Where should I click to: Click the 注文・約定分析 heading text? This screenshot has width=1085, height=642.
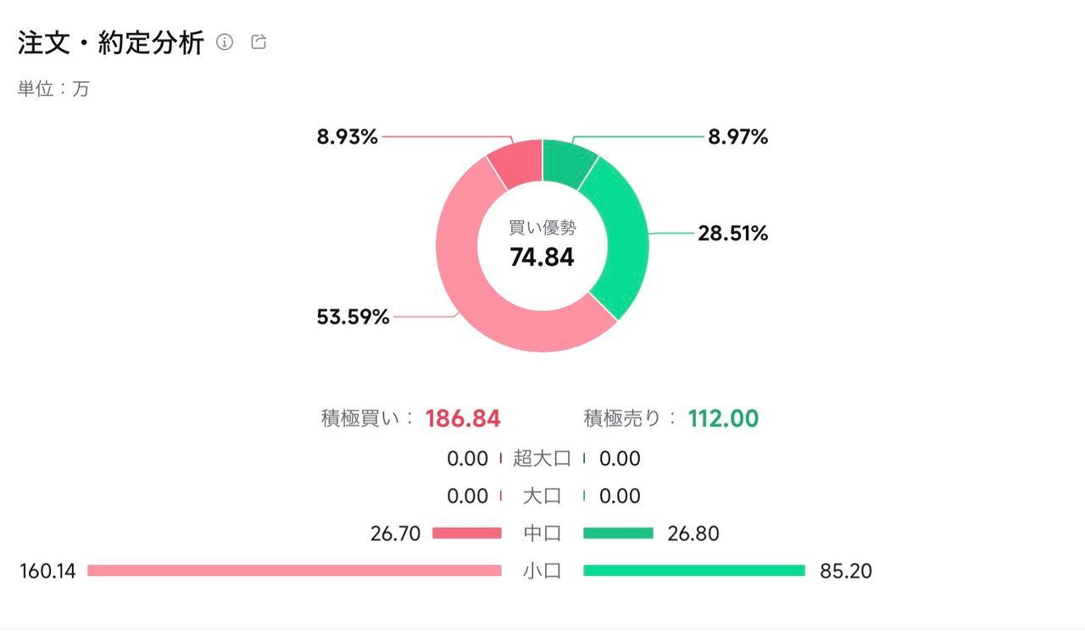[x=111, y=43]
